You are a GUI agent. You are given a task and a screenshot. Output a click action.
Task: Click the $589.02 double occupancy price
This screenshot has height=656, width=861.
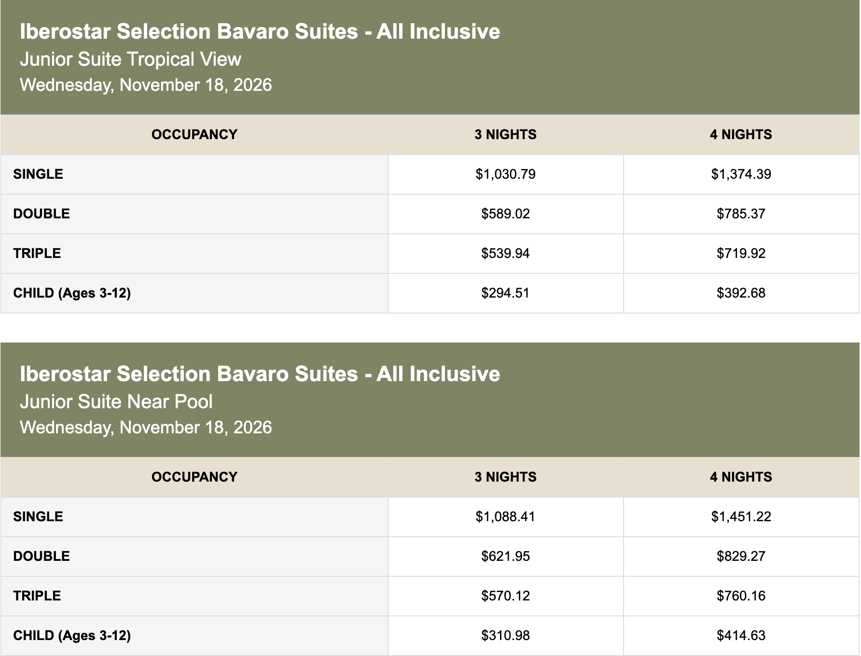click(x=505, y=214)
